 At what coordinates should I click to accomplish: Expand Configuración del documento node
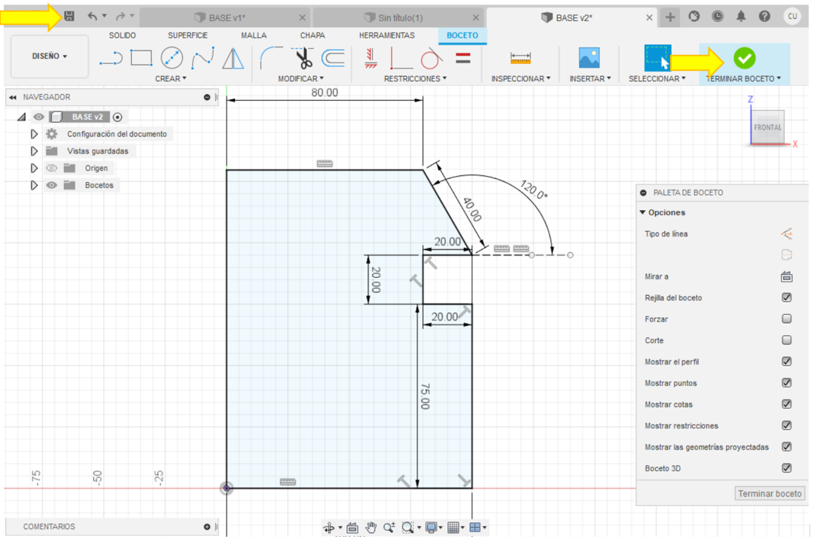click(x=34, y=134)
